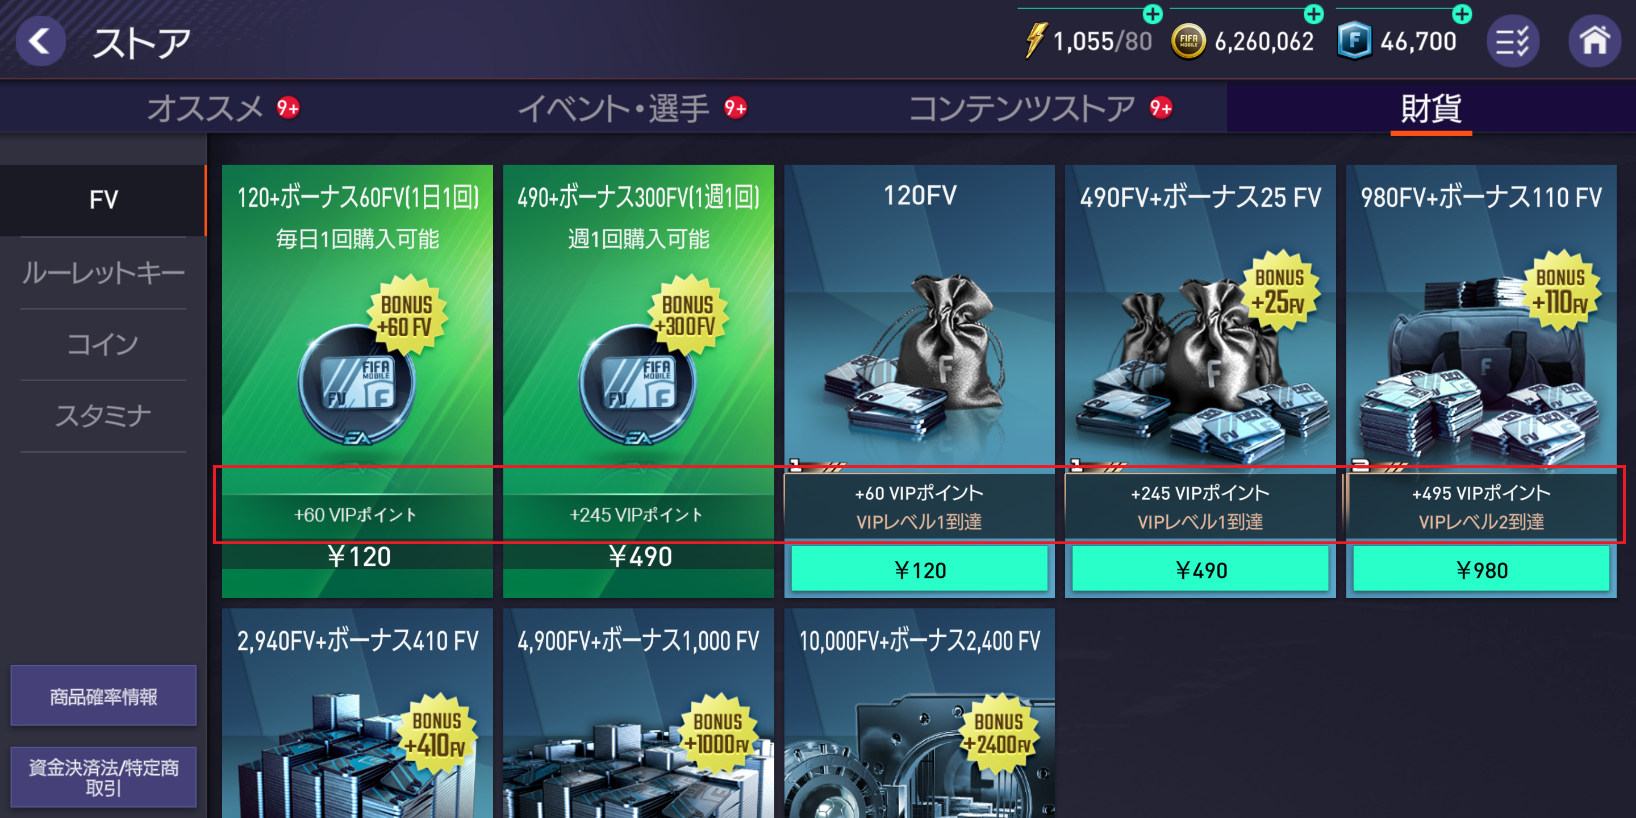This screenshot has width=1636, height=818.
Task: Go back using the arrow icon
Action: tap(40, 41)
